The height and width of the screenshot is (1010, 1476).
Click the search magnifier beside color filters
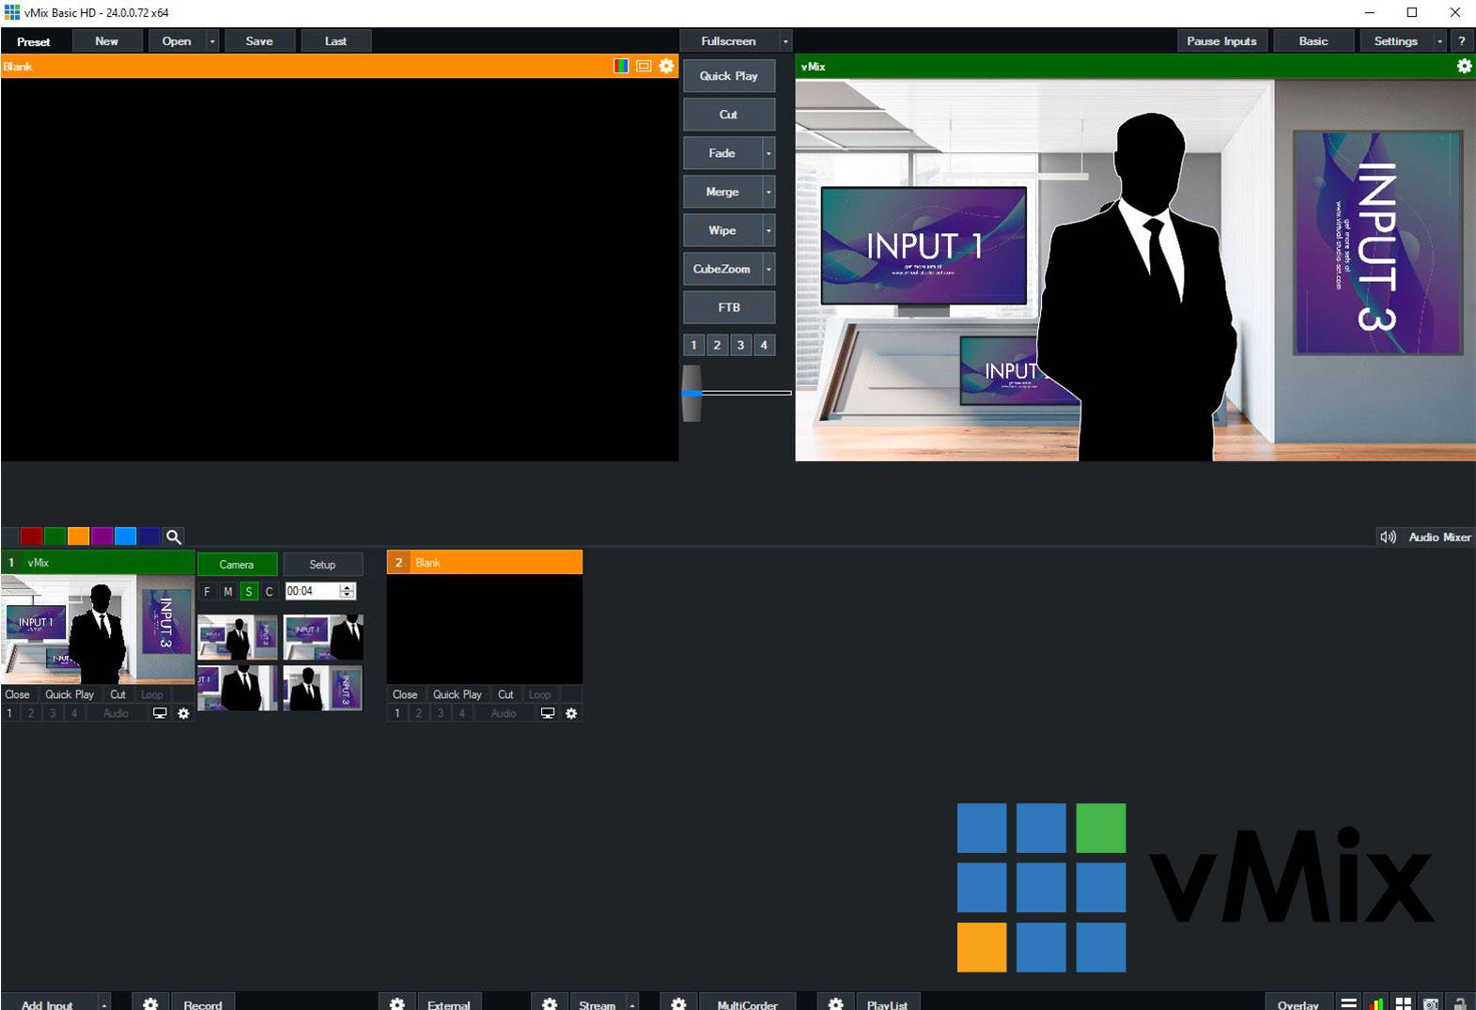[173, 536]
